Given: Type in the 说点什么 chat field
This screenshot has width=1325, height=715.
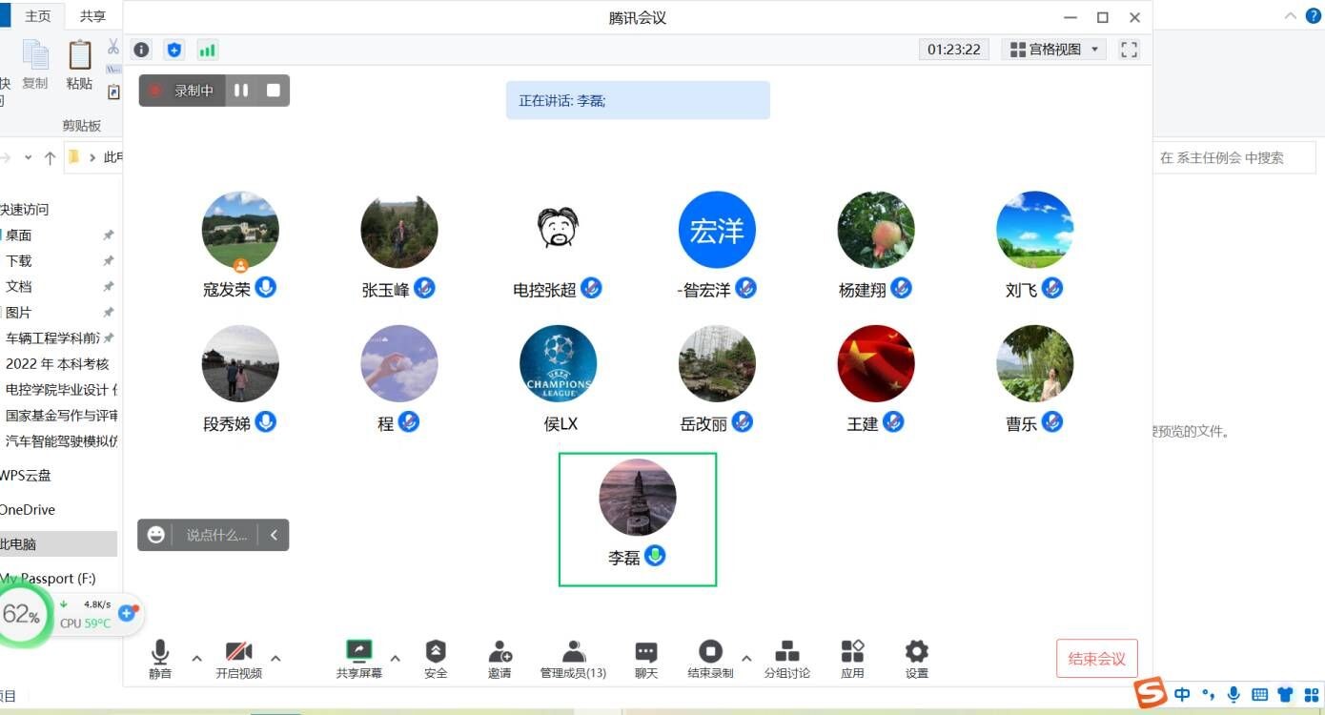Looking at the screenshot, I should click(x=216, y=536).
